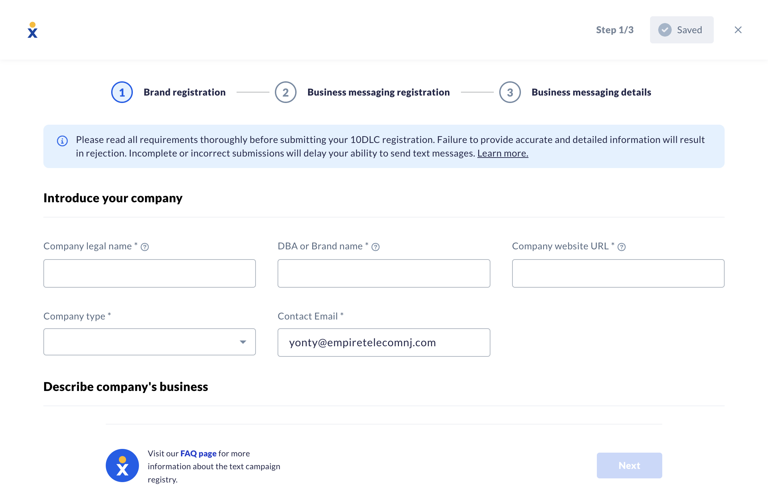The width and height of the screenshot is (768, 496).
Task: Click the info icon in the blue banner
Action: pyautogui.click(x=62, y=141)
